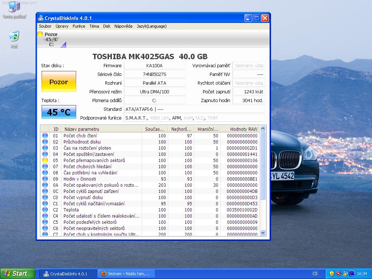Click the blue status icon for Teplota row

(x=45, y=210)
